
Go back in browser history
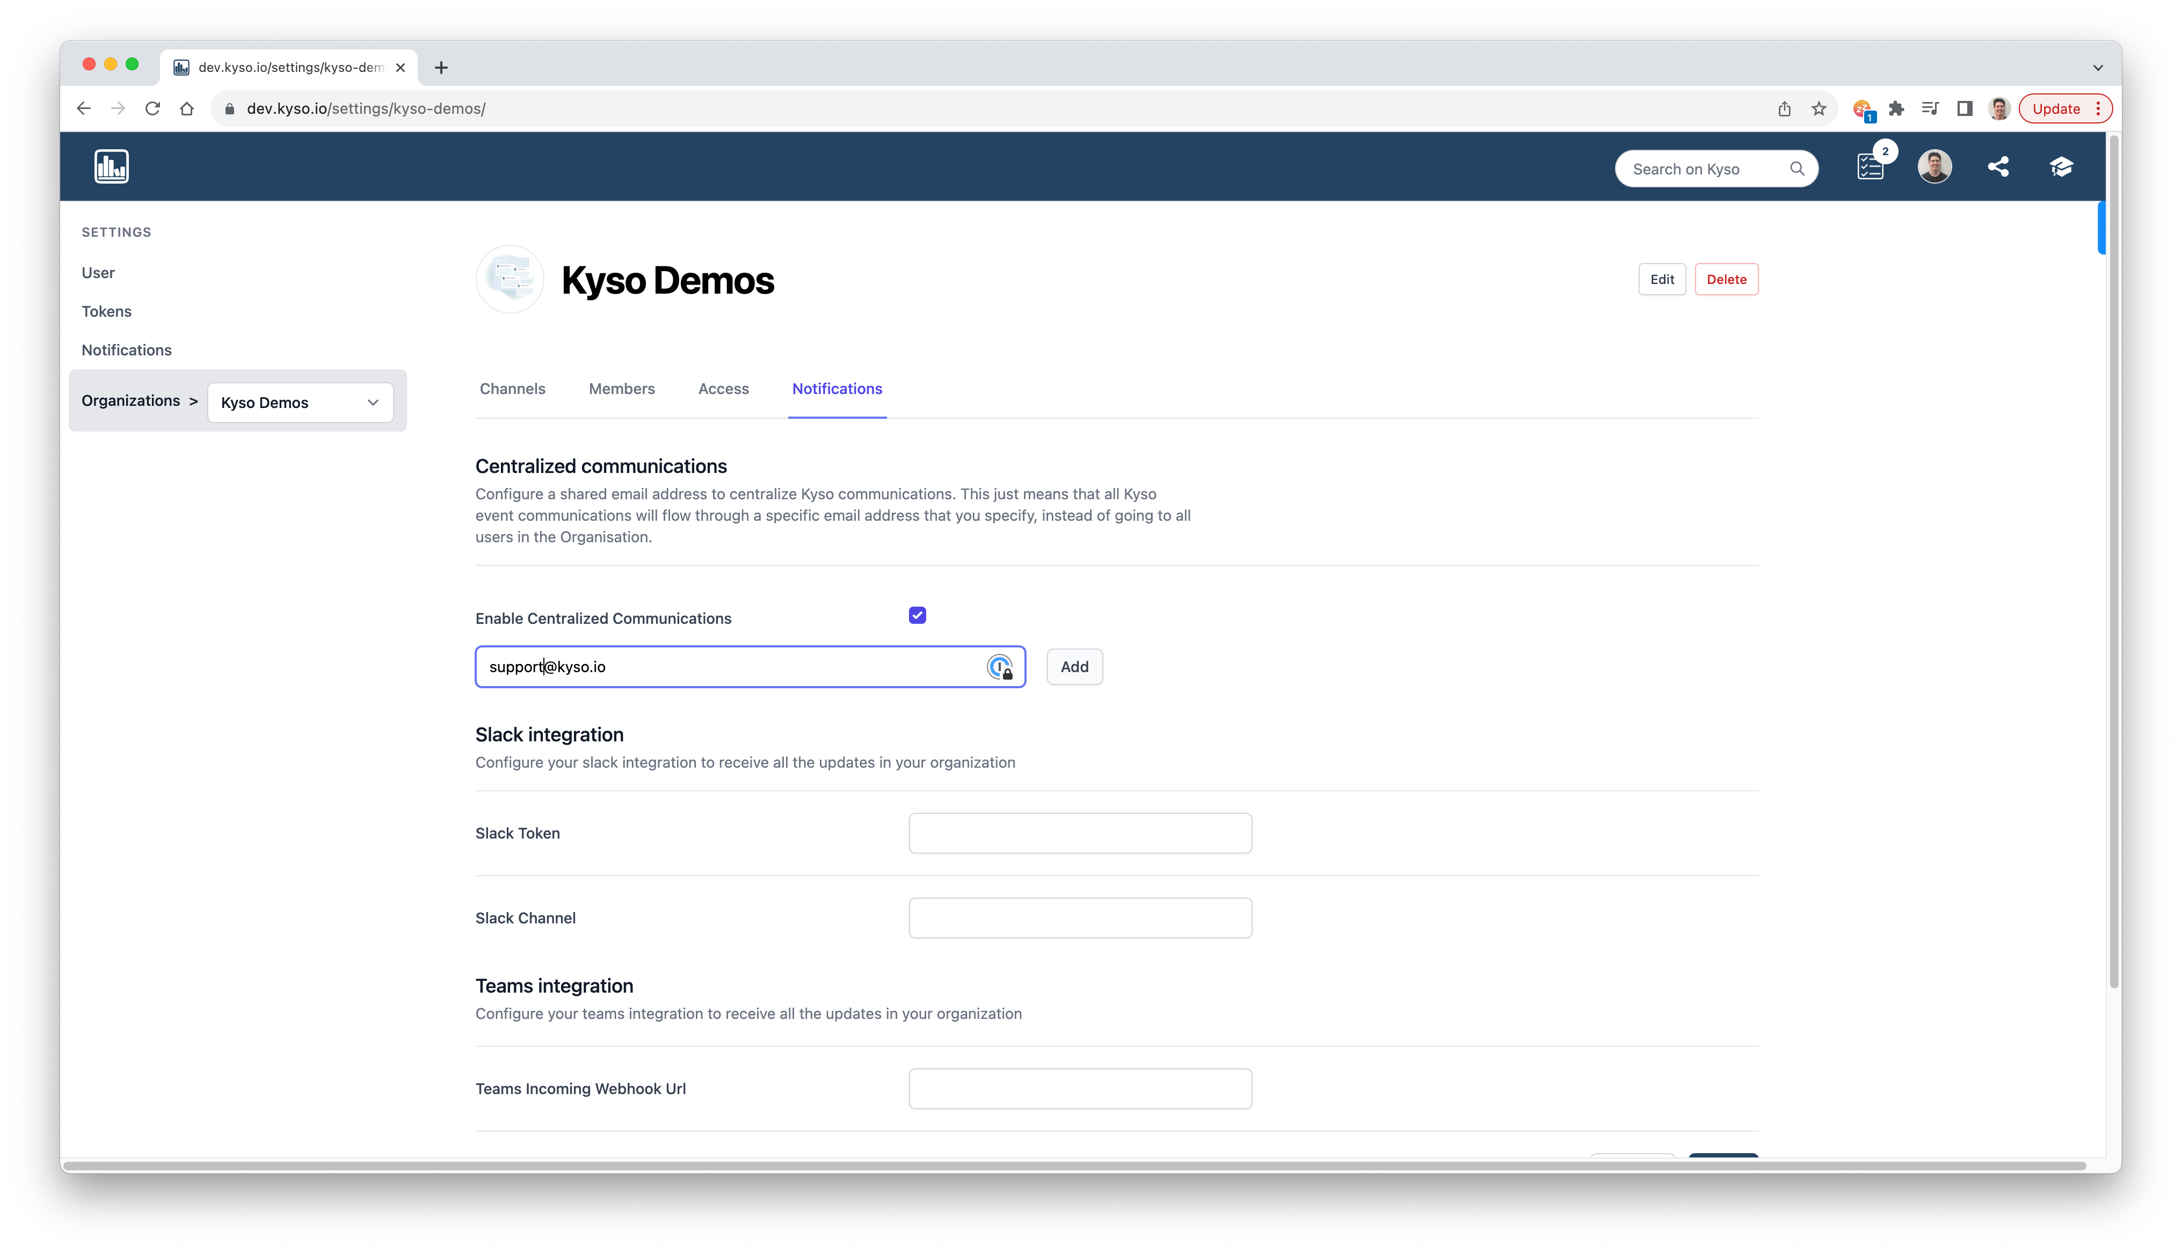83,108
